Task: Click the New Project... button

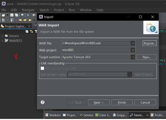Action: 144,75
